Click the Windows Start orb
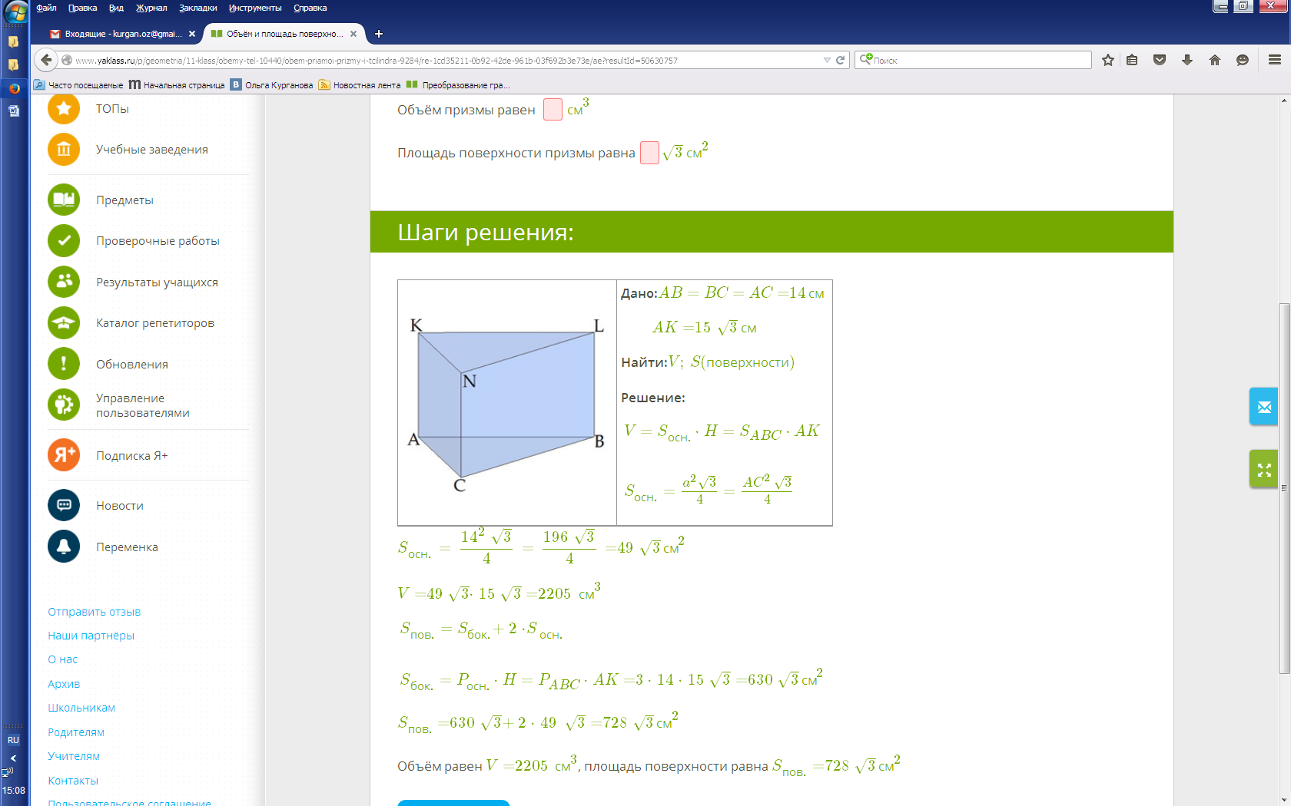Screen dimensions: 1291x806 point(15,12)
